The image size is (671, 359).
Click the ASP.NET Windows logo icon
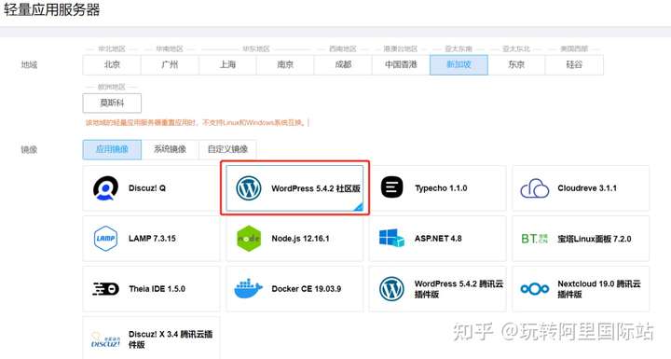point(391,238)
